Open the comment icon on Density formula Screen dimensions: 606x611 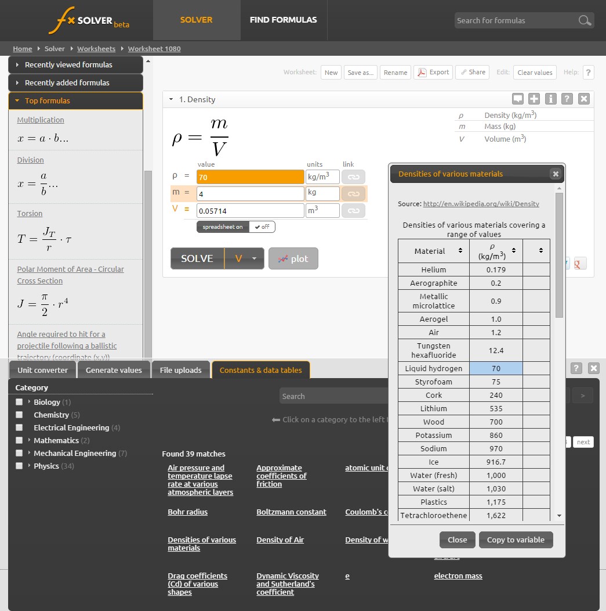(518, 99)
